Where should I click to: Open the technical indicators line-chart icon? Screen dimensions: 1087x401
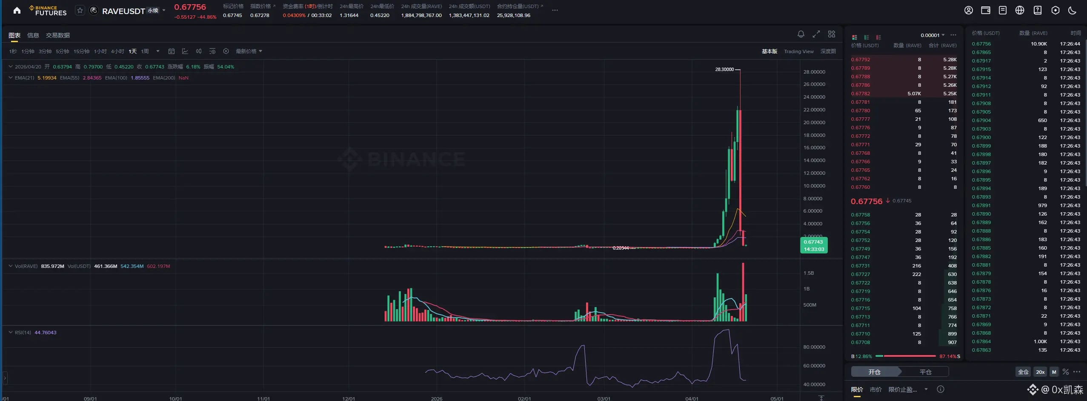(x=185, y=51)
